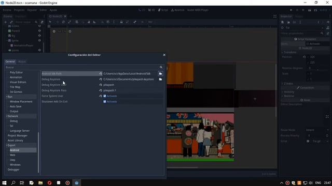This screenshot has width=332, height=186.
Task: Toggle Force System User checkbox
Action: tap(105, 96)
